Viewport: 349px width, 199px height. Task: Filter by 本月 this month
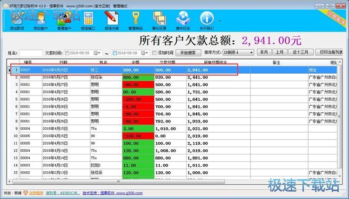(264, 52)
